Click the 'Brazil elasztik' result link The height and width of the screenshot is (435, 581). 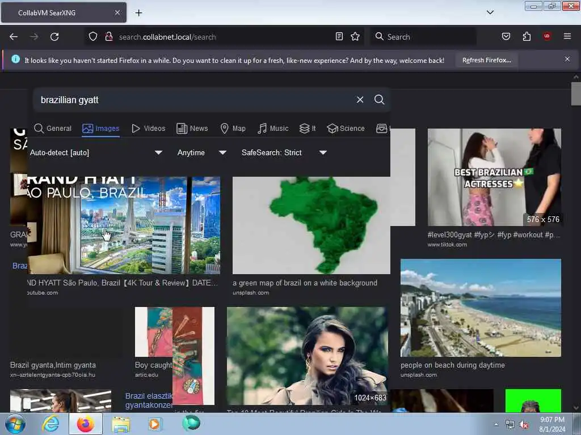[x=149, y=400]
